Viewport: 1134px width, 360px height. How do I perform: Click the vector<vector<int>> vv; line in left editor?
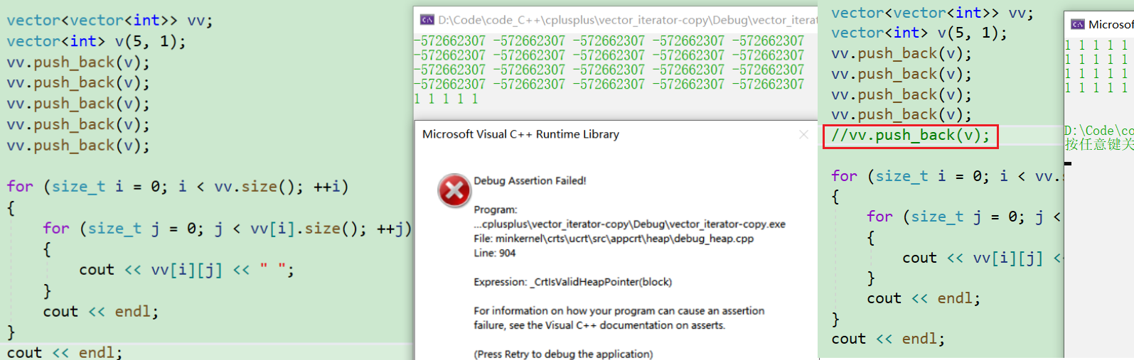coord(109,21)
